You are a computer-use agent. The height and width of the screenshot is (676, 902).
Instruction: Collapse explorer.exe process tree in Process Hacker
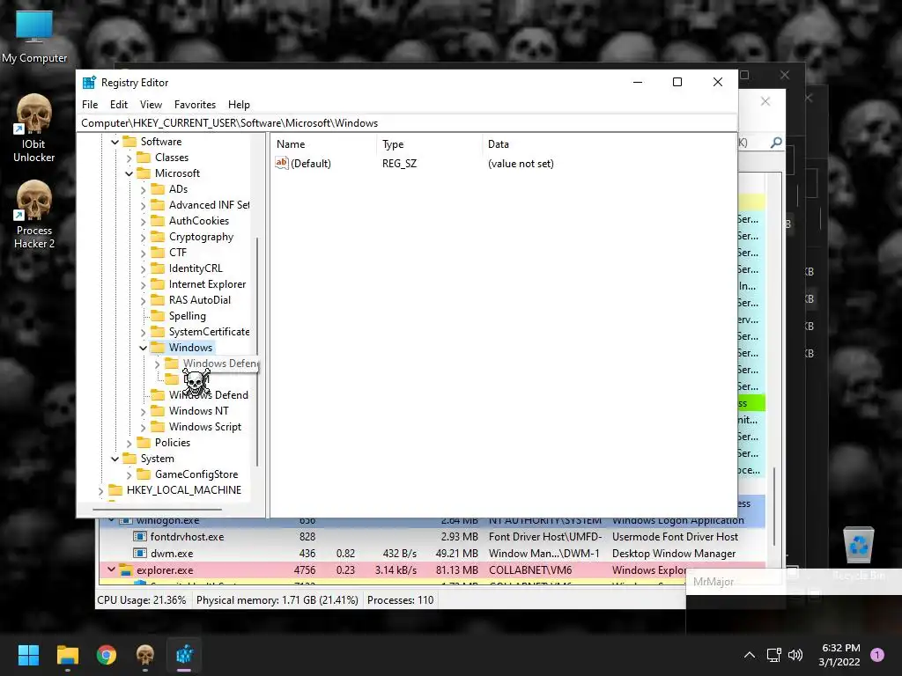[111, 569]
